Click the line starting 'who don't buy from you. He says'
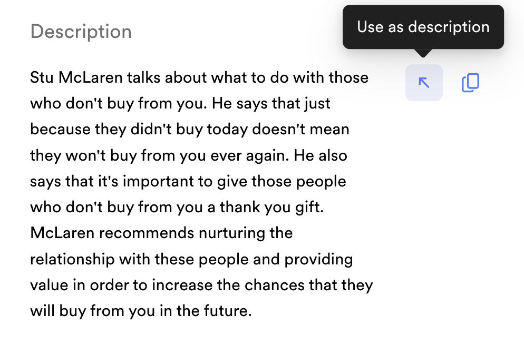This screenshot has height=355, width=524. [180, 104]
